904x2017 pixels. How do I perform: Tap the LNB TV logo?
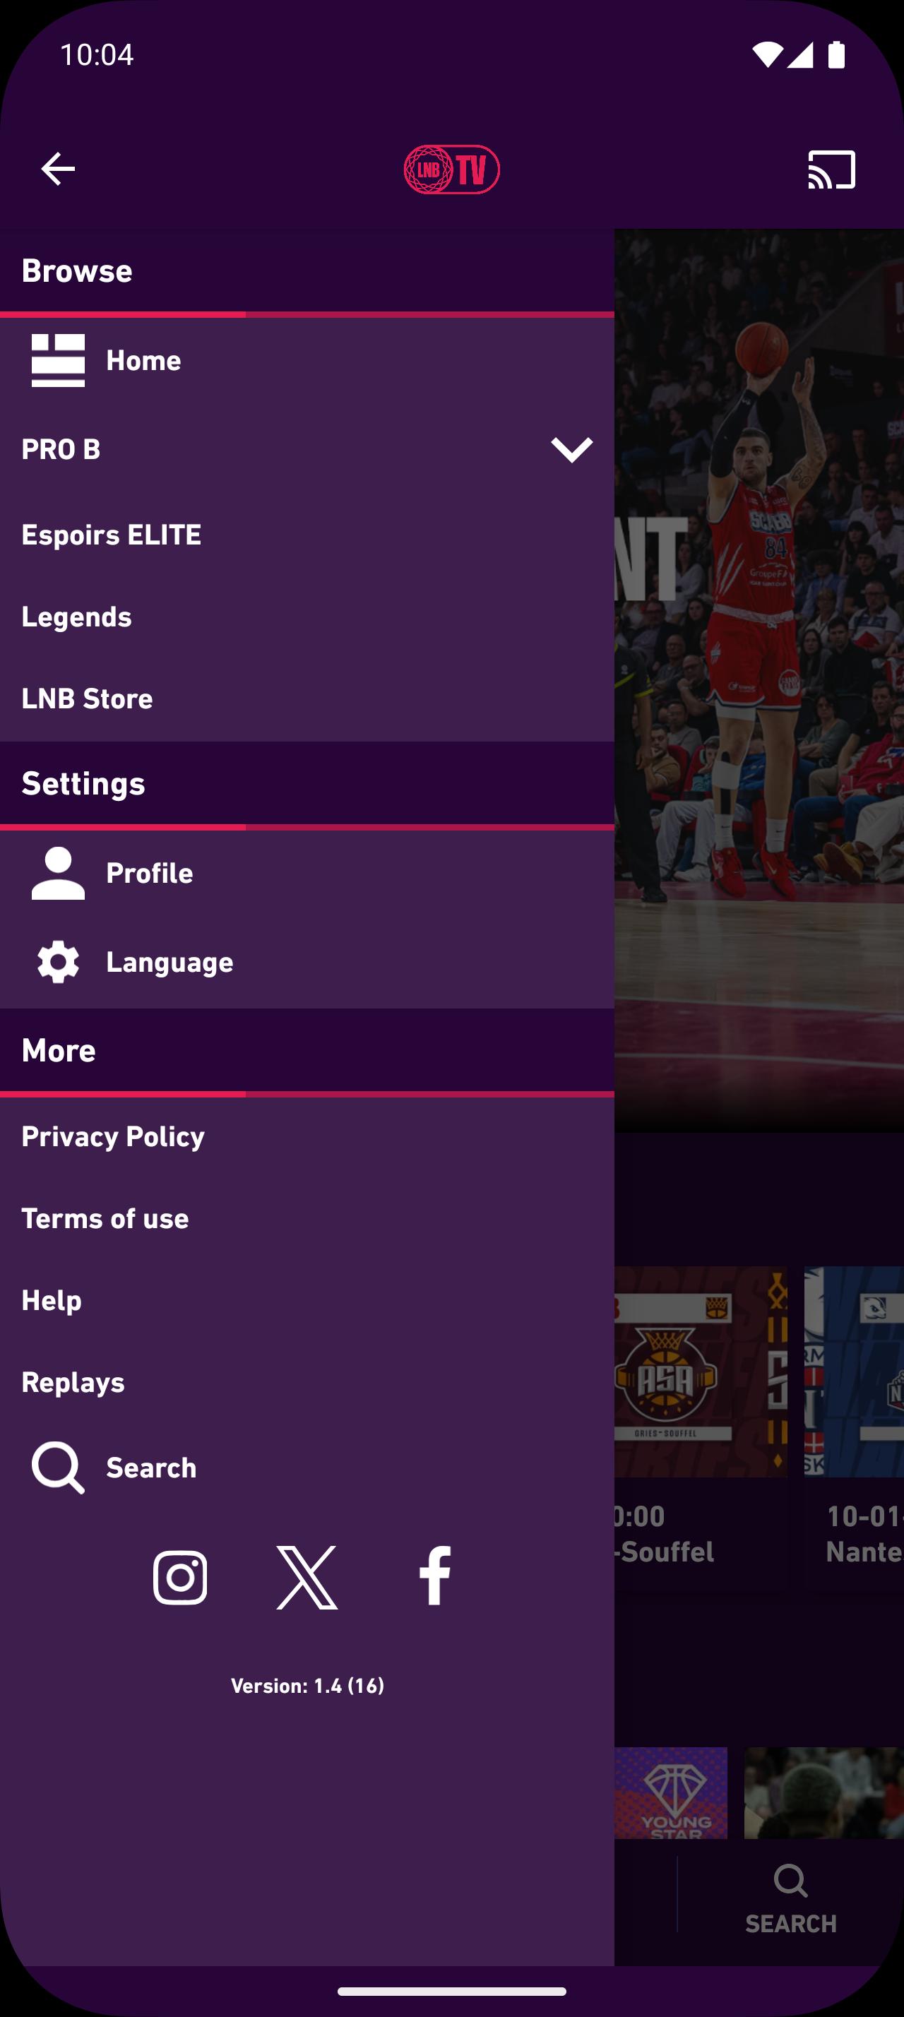click(451, 169)
